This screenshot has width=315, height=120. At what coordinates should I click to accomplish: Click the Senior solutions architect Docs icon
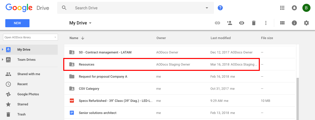(72, 113)
